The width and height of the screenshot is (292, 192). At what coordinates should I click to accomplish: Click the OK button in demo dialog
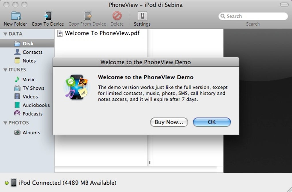[x=212, y=122]
